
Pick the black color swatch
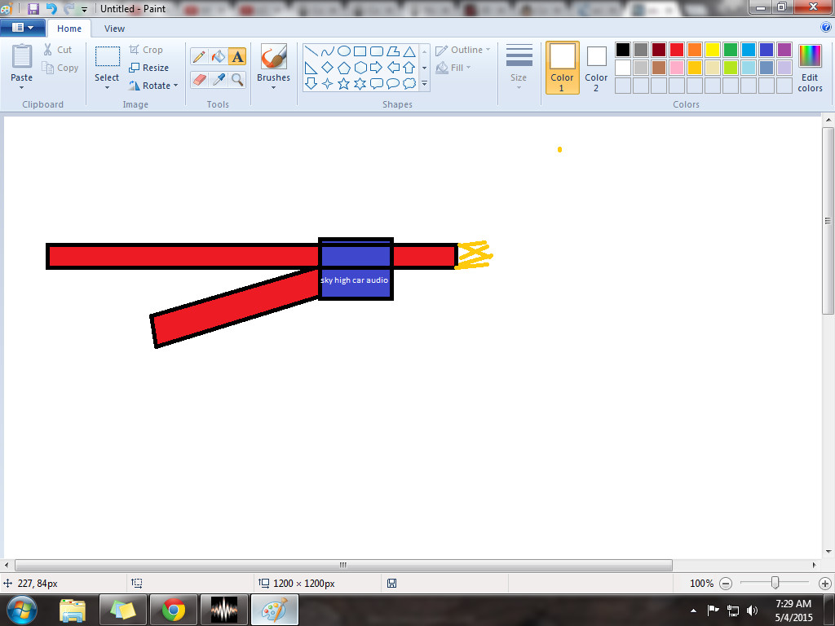(622, 50)
